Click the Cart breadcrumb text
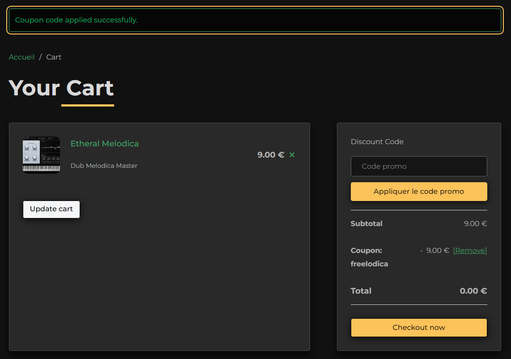The width and height of the screenshot is (511, 359). click(x=54, y=57)
